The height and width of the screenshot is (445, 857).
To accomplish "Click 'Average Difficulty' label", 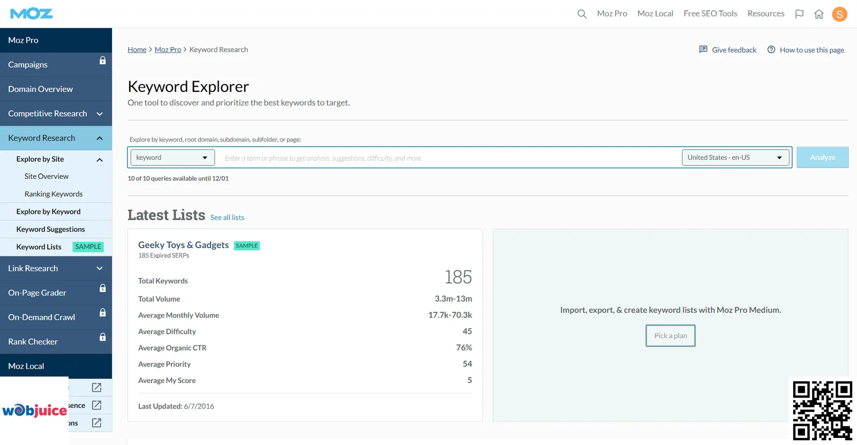I will click(167, 332).
